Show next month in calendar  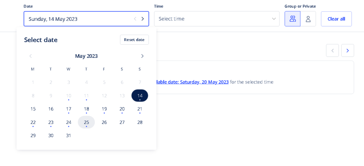coord(142,56)
